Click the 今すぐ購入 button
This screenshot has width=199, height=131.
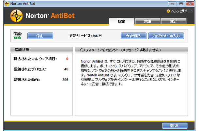coord(133,36)
